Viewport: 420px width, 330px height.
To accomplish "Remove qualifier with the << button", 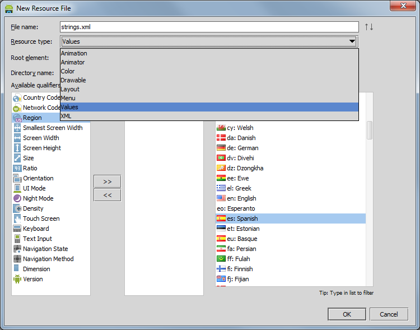I will click(107, 195).
